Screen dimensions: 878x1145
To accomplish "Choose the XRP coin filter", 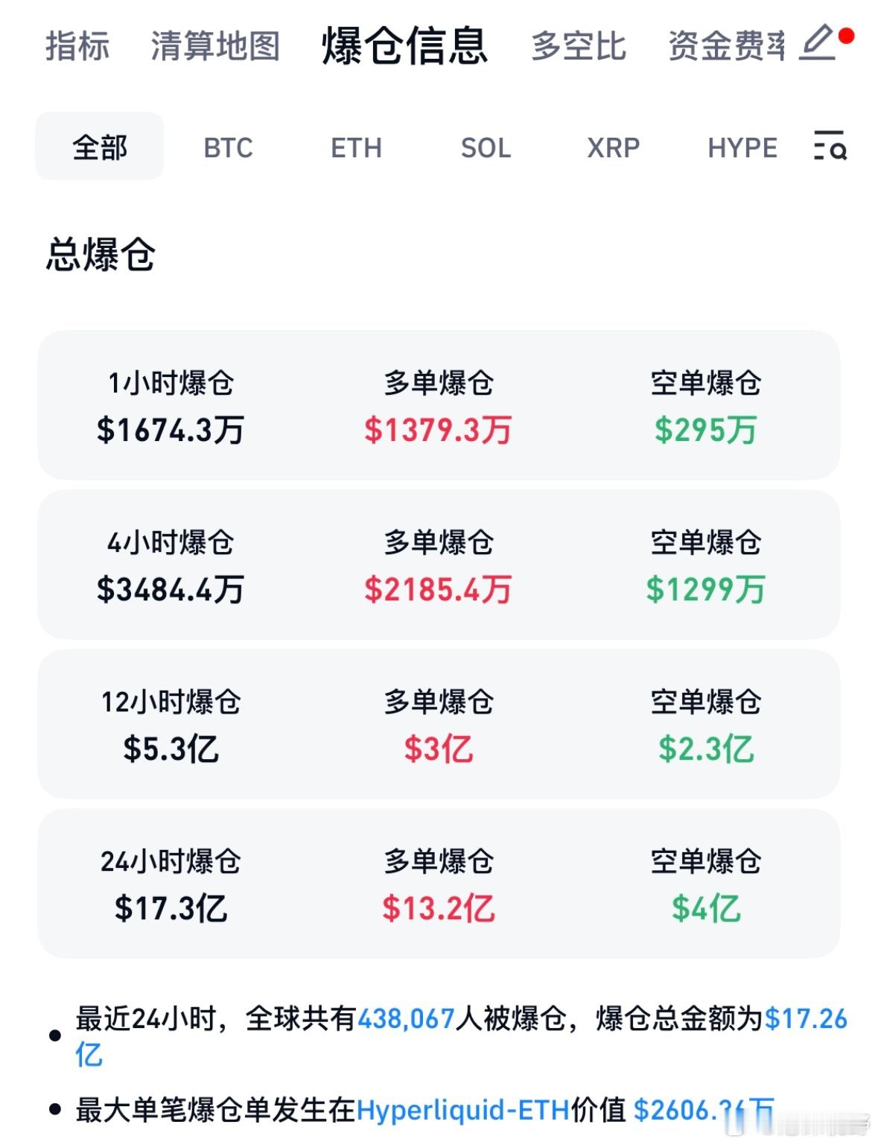I will point(613,148).
